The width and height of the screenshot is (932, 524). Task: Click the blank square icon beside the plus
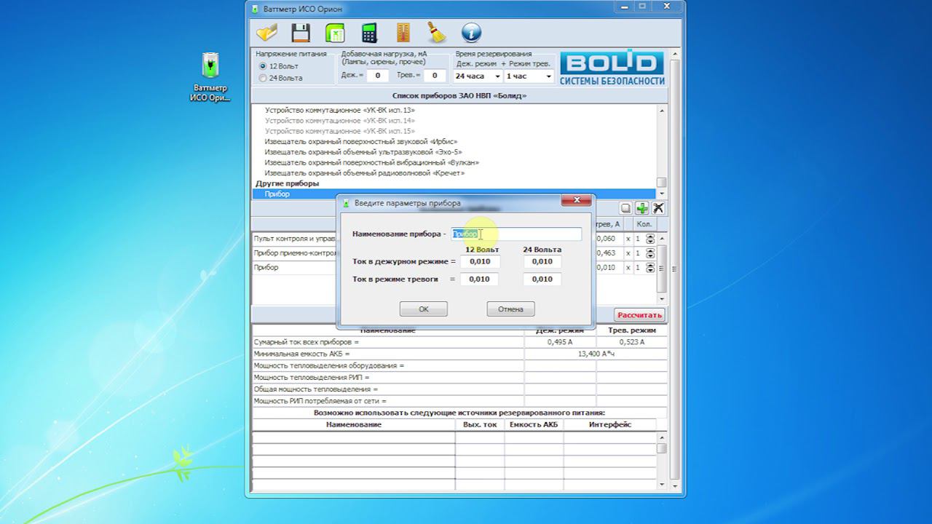pos(625,208)
